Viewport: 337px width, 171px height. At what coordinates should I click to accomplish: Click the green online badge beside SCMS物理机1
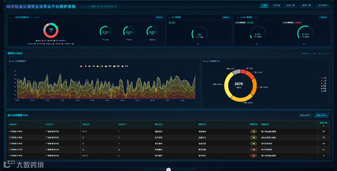tap(250, 22)
